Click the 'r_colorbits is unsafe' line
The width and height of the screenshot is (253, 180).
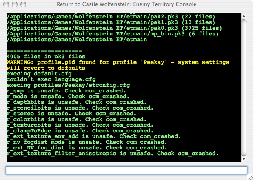pyautogui.click(x=76, y=119)
